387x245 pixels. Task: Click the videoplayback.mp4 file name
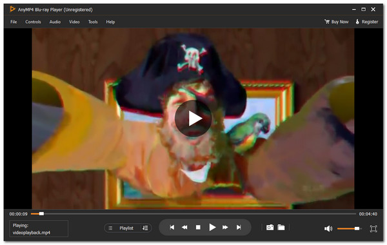(32, 233)
